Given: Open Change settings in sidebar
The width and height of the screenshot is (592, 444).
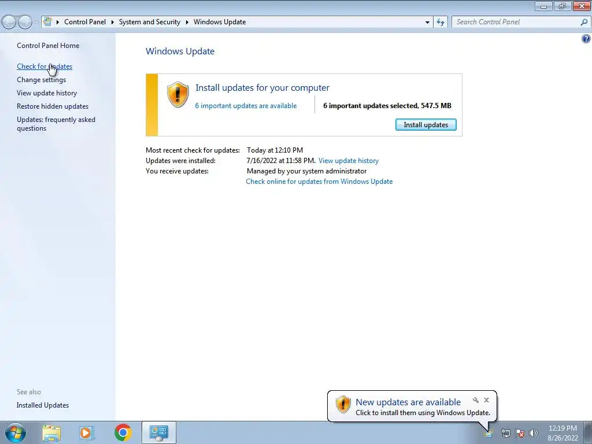Looking at the screenshot, I should [41, 80].
